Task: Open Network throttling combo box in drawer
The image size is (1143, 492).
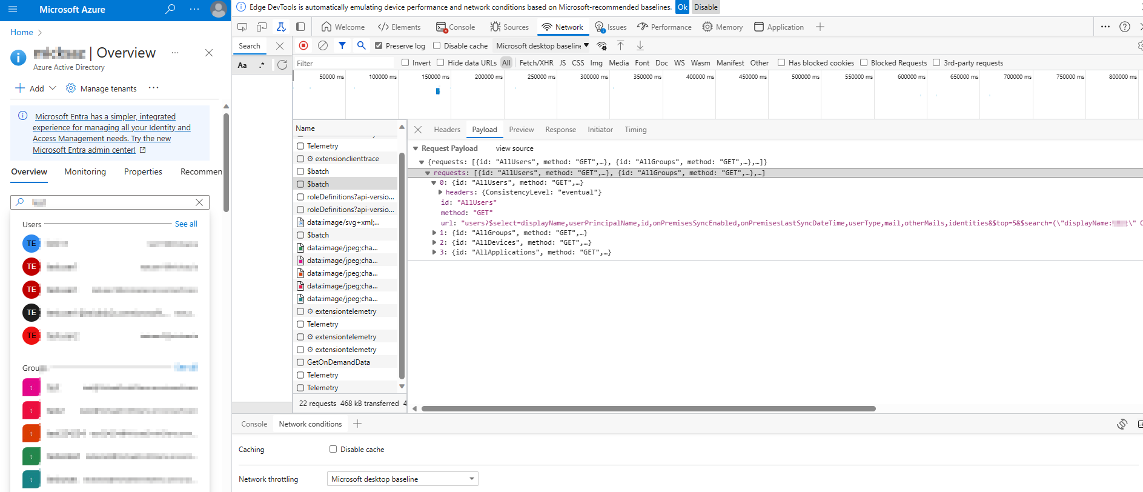Action: (x=402, y=479)
